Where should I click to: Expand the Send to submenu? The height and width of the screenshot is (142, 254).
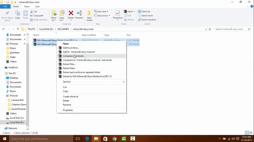pyautogui.click(x=92, y=82)
